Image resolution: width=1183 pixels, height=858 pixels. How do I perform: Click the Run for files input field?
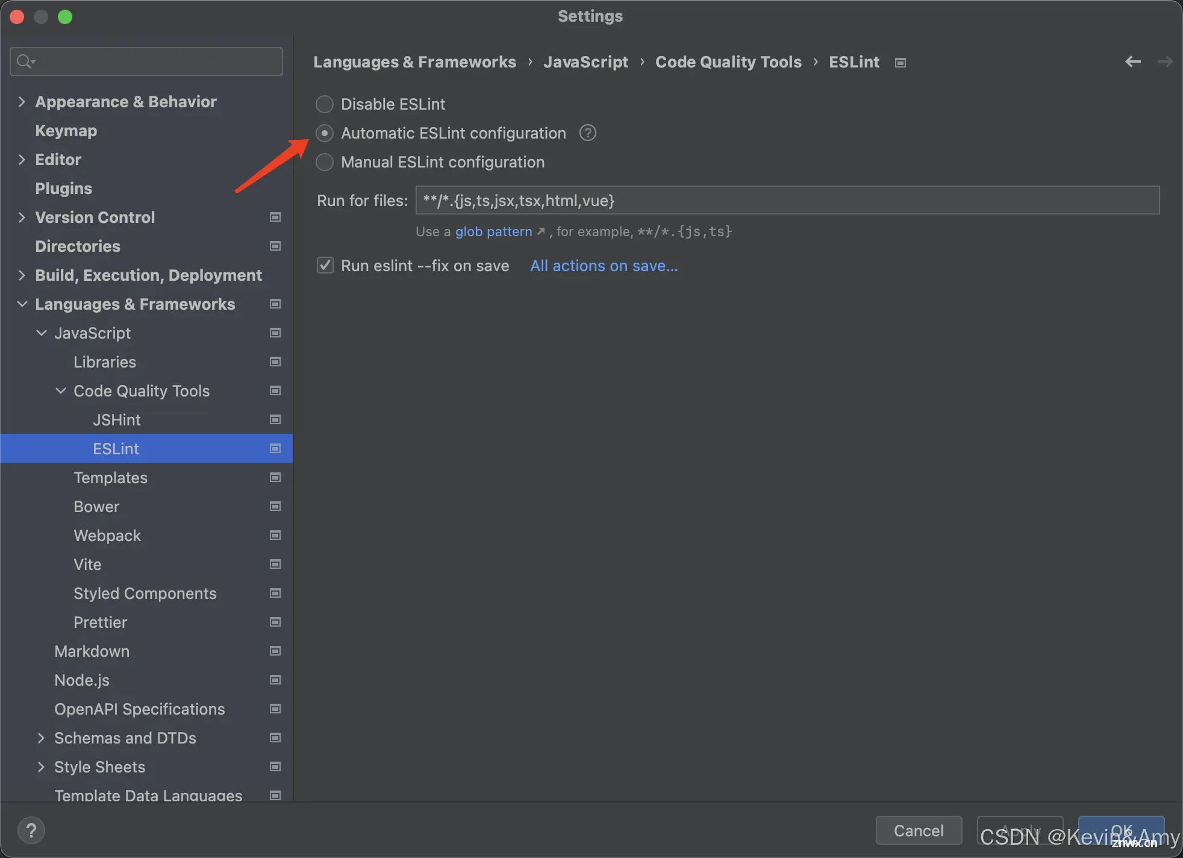pyautogui.click(x=787, y=200)
